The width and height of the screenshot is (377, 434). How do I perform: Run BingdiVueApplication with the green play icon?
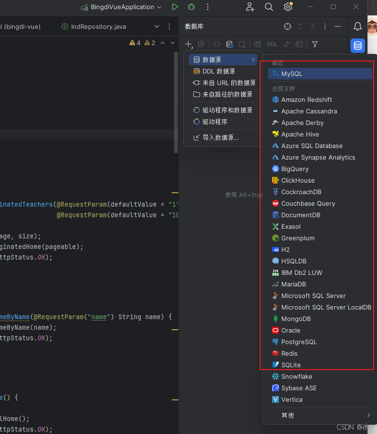[175, 7]
